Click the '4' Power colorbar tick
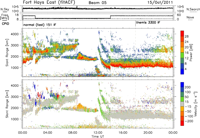Image resolution: width=200 pixels, height=138 pixels. point(185,69)
